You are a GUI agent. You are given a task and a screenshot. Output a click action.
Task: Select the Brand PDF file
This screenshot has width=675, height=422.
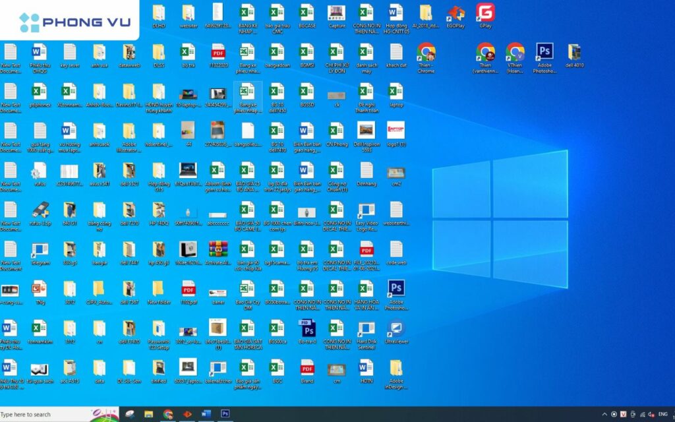(x=307, y=367)
